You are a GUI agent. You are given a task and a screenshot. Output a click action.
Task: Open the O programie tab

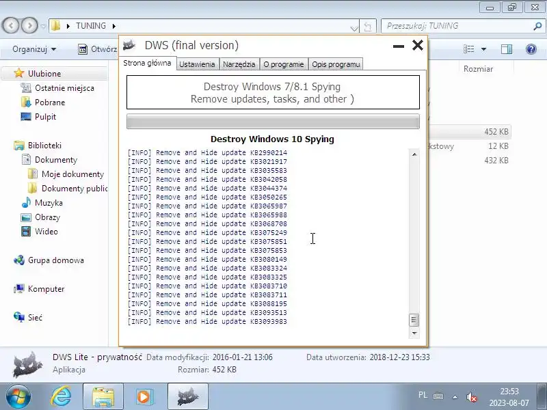pos(284,64)
